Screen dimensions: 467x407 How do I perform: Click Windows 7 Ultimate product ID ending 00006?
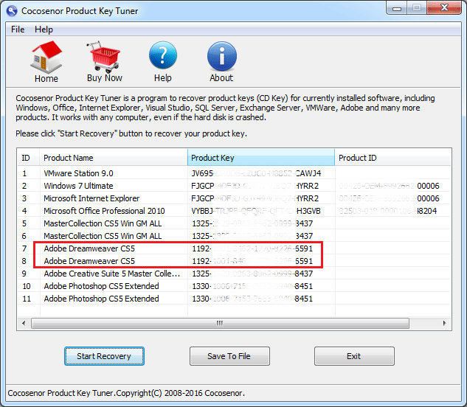click(390, 186)
